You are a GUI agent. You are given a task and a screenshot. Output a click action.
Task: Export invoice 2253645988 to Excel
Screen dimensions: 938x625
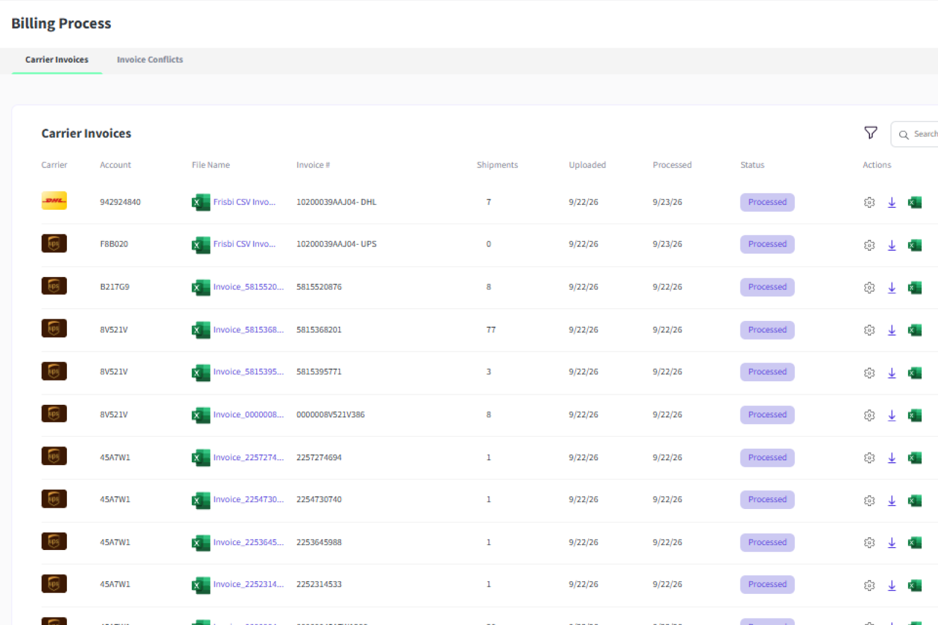[x=915, y=542]
